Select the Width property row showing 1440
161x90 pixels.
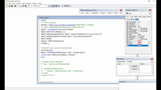pos(137,34)
